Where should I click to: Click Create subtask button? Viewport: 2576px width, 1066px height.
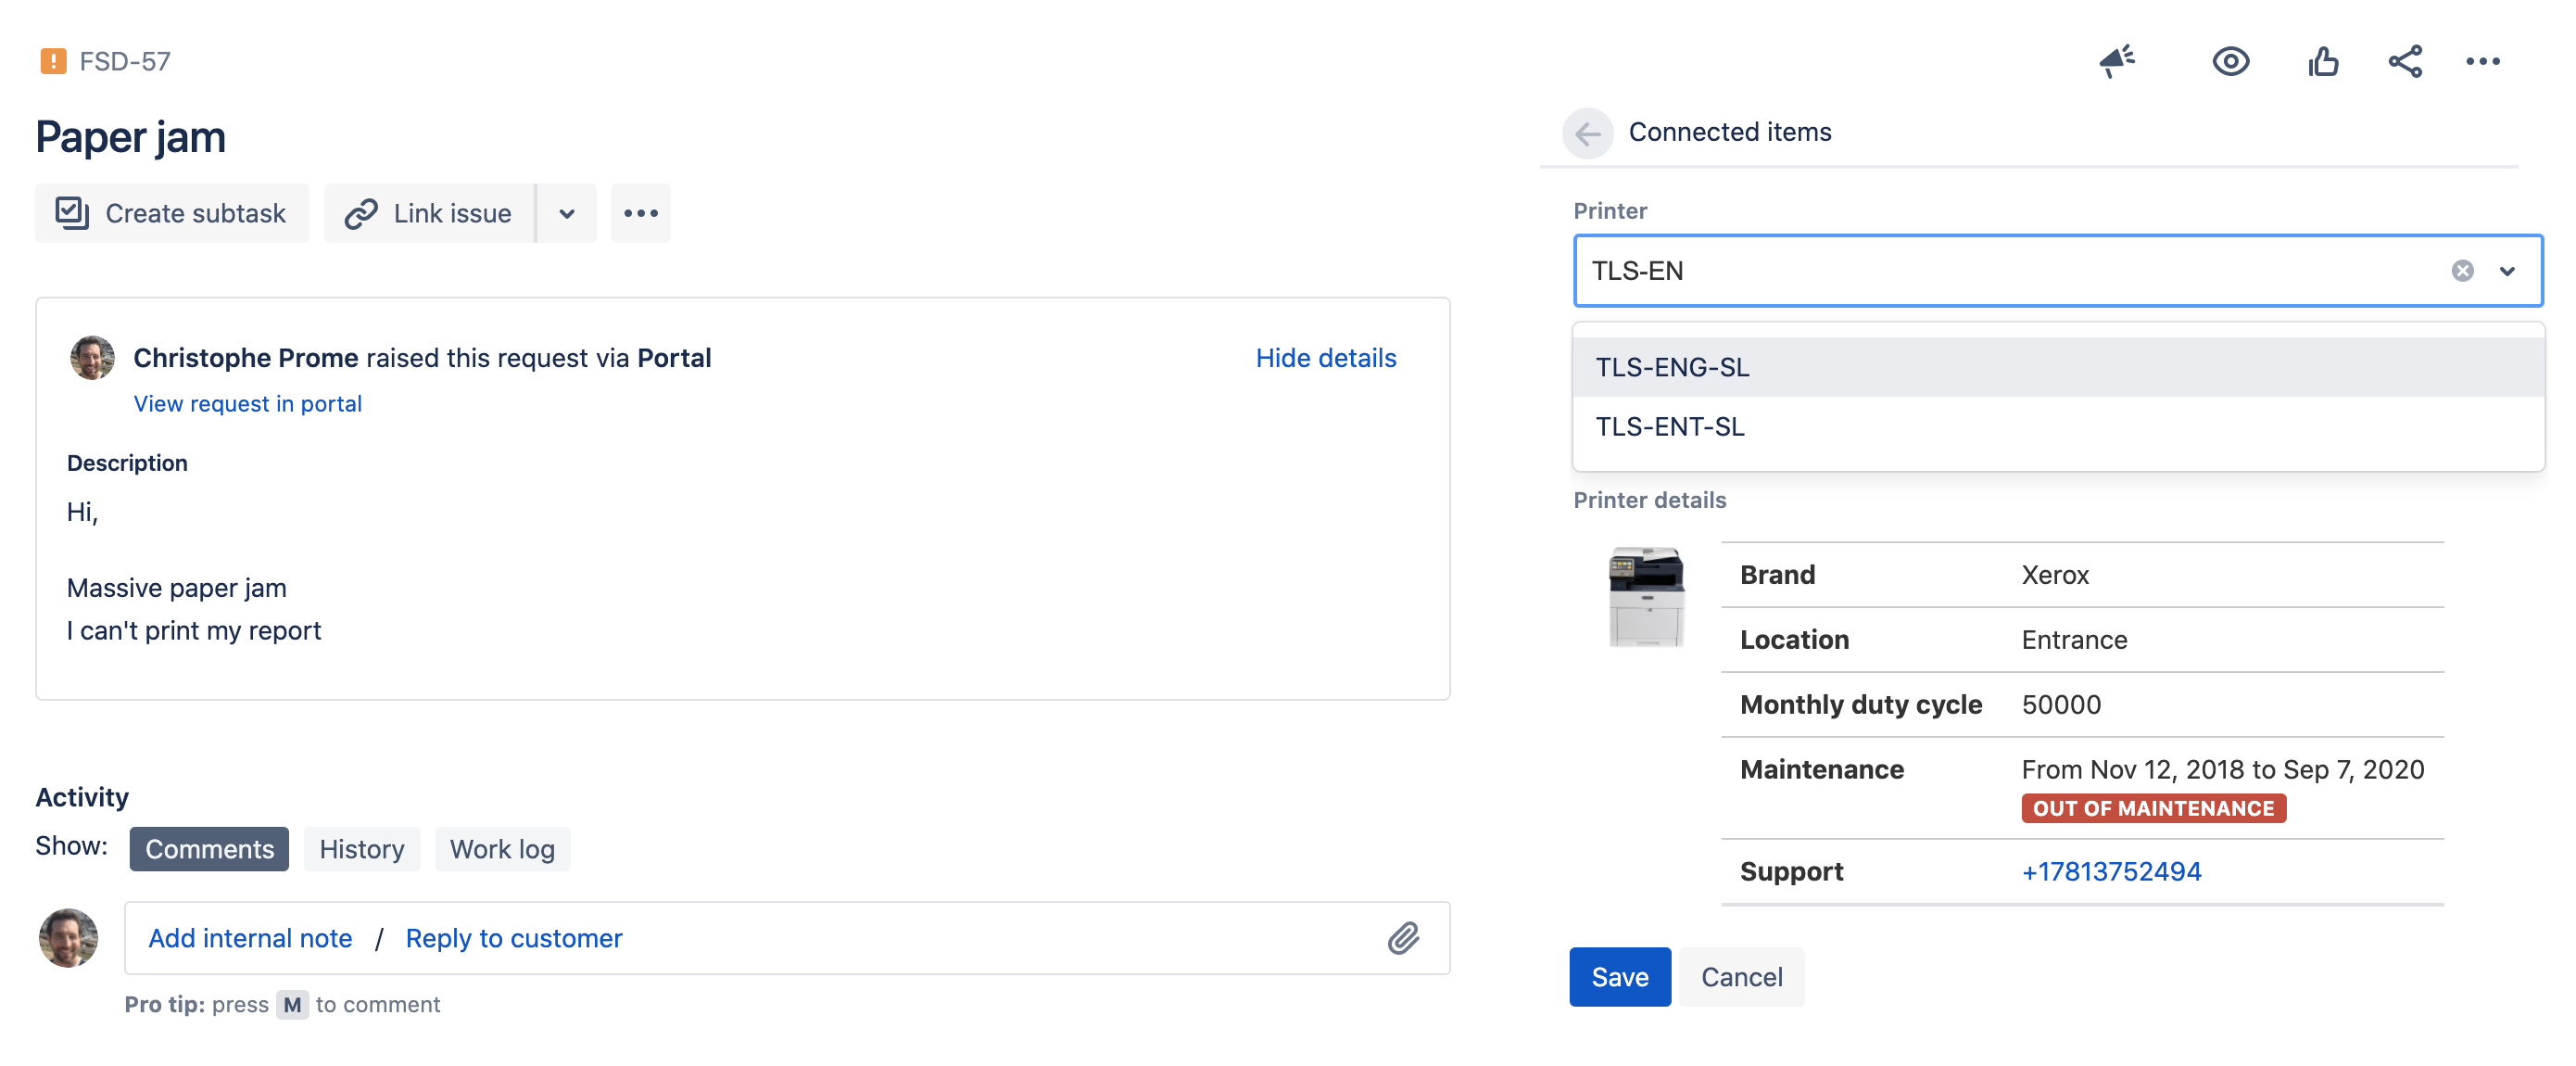click(x=172, y=213)
